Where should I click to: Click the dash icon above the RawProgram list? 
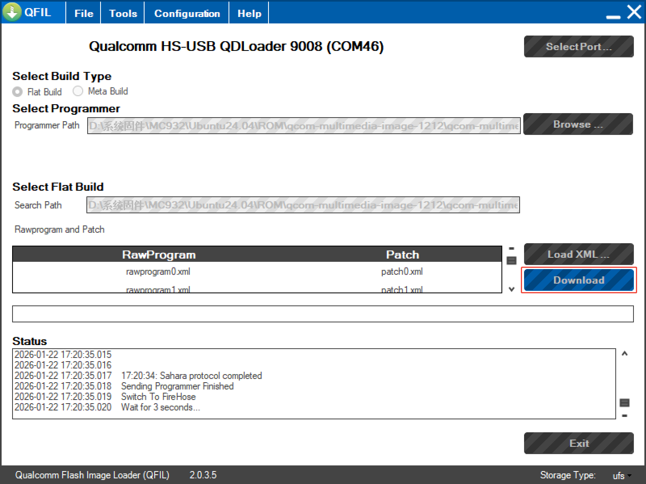point(512,248)
